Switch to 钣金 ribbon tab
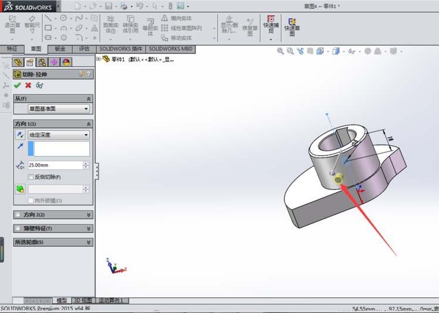The height and width of the screenshot is (313, 439). pyautogui.click(x=60, y=49)
